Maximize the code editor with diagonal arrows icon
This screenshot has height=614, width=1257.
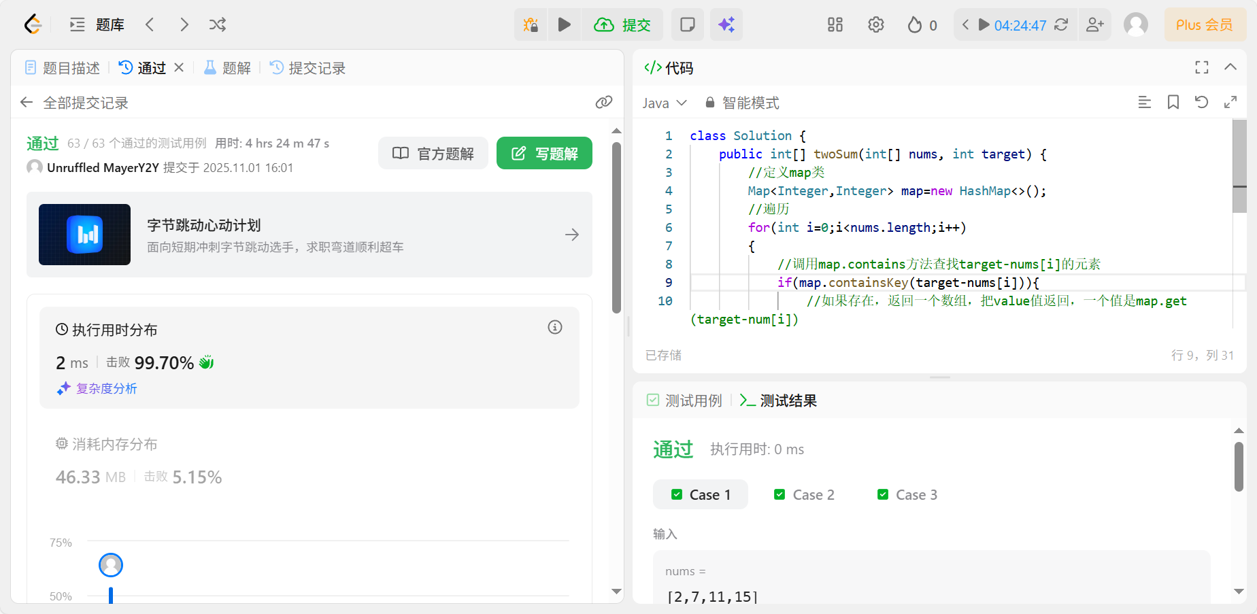pyautogui.click(x=1230, y=103)
